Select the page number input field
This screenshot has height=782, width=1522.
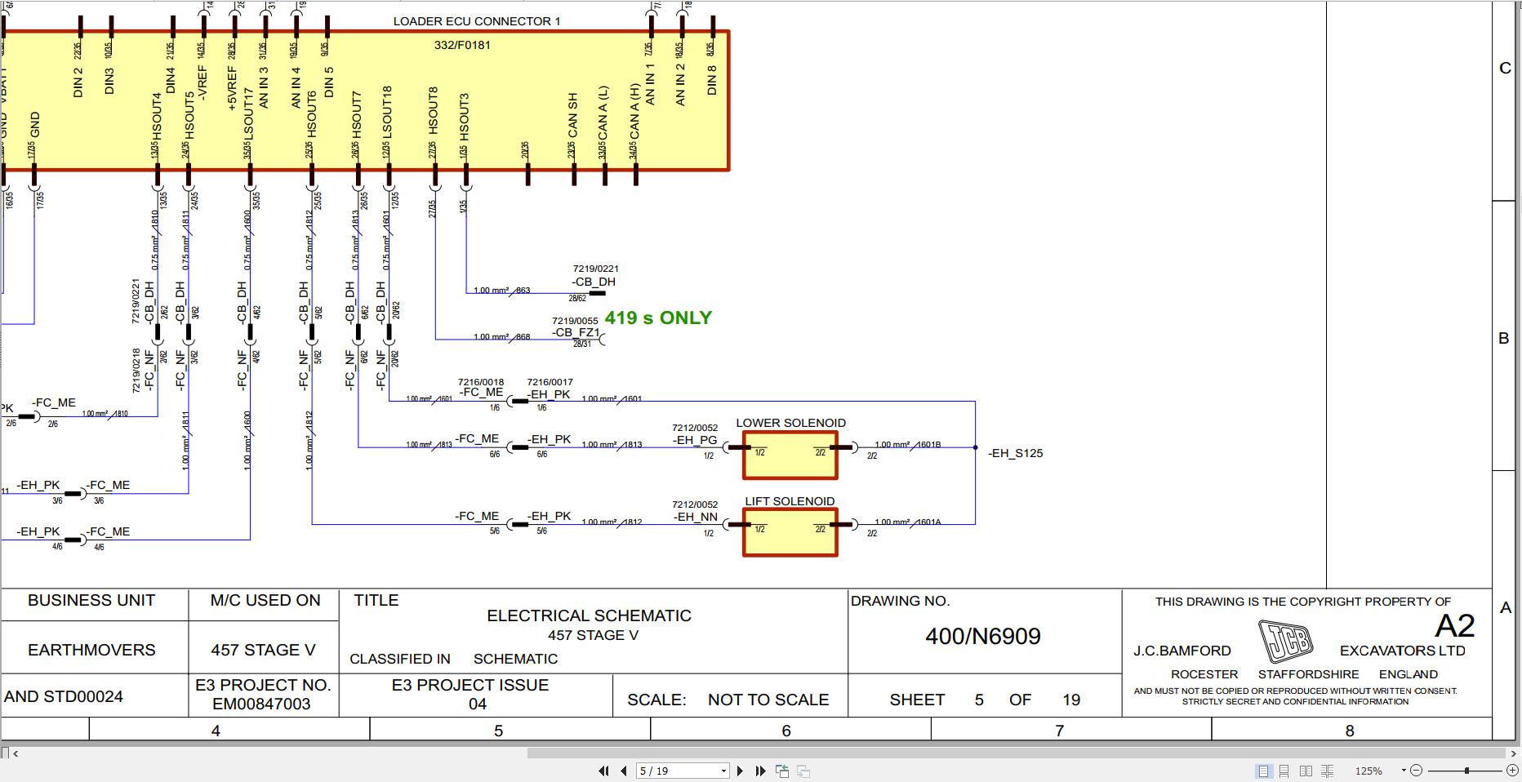coord(670,771)
